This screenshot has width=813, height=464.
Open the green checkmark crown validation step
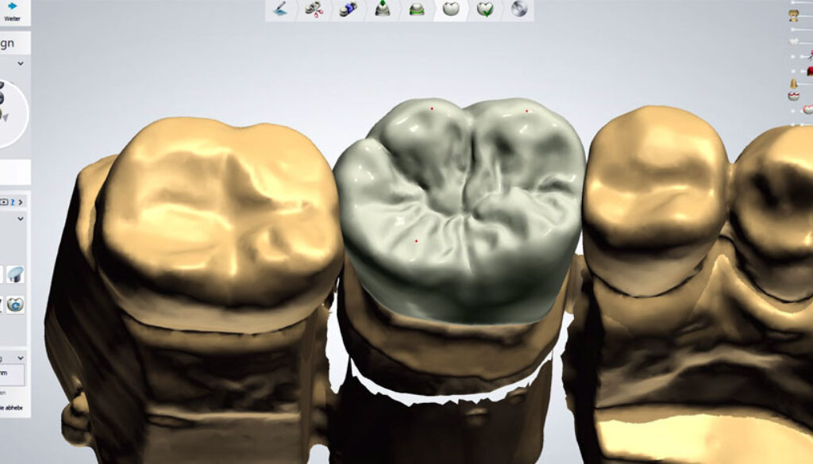[484, 10]
